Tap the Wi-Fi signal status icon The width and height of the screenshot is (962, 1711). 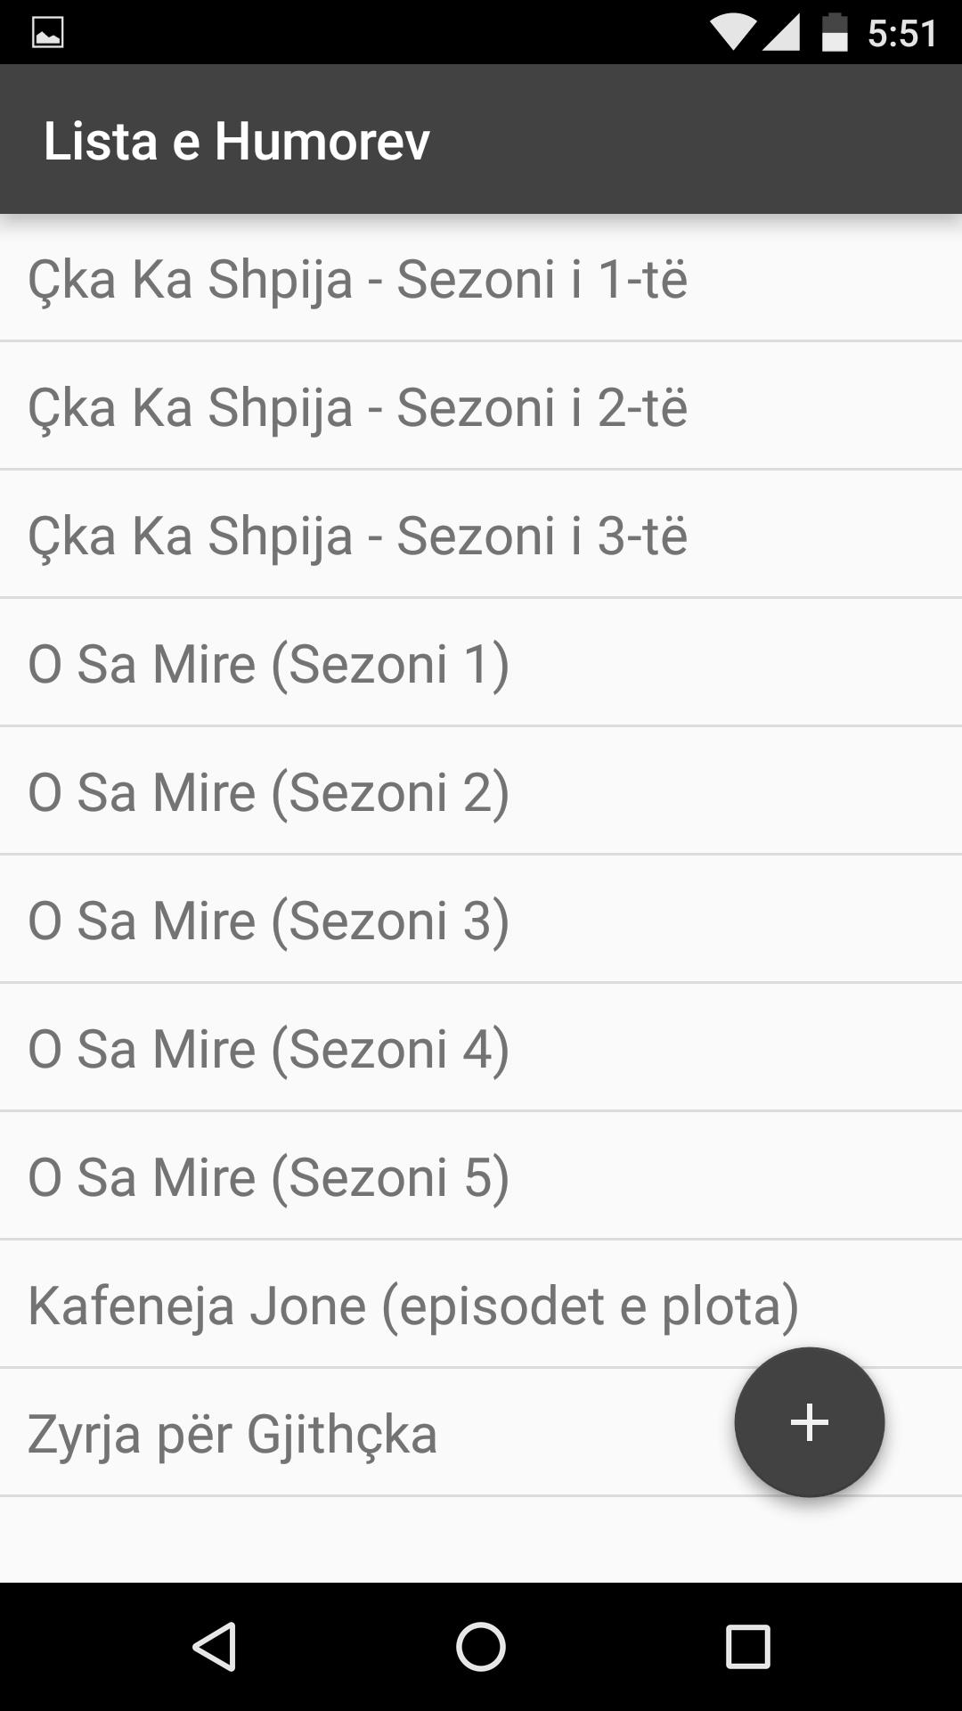pos(732,33)
